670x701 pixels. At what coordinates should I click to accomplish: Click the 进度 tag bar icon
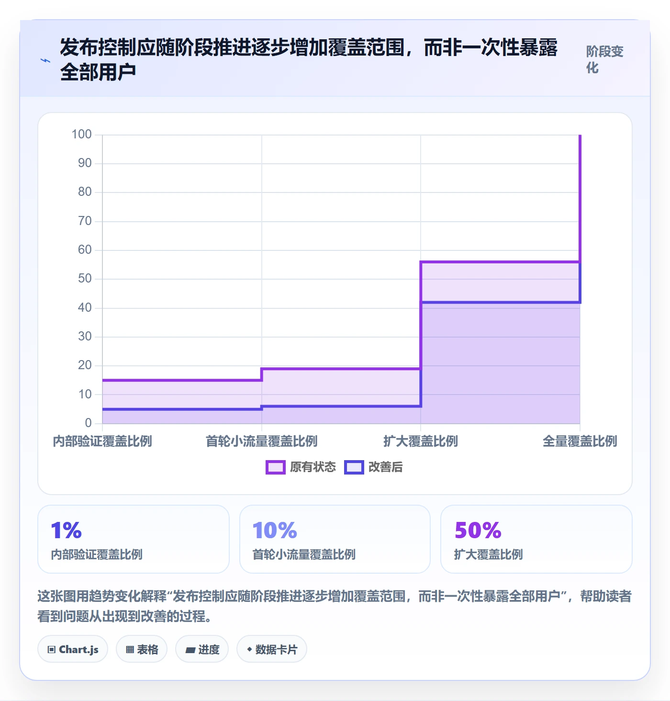point(190,650)
